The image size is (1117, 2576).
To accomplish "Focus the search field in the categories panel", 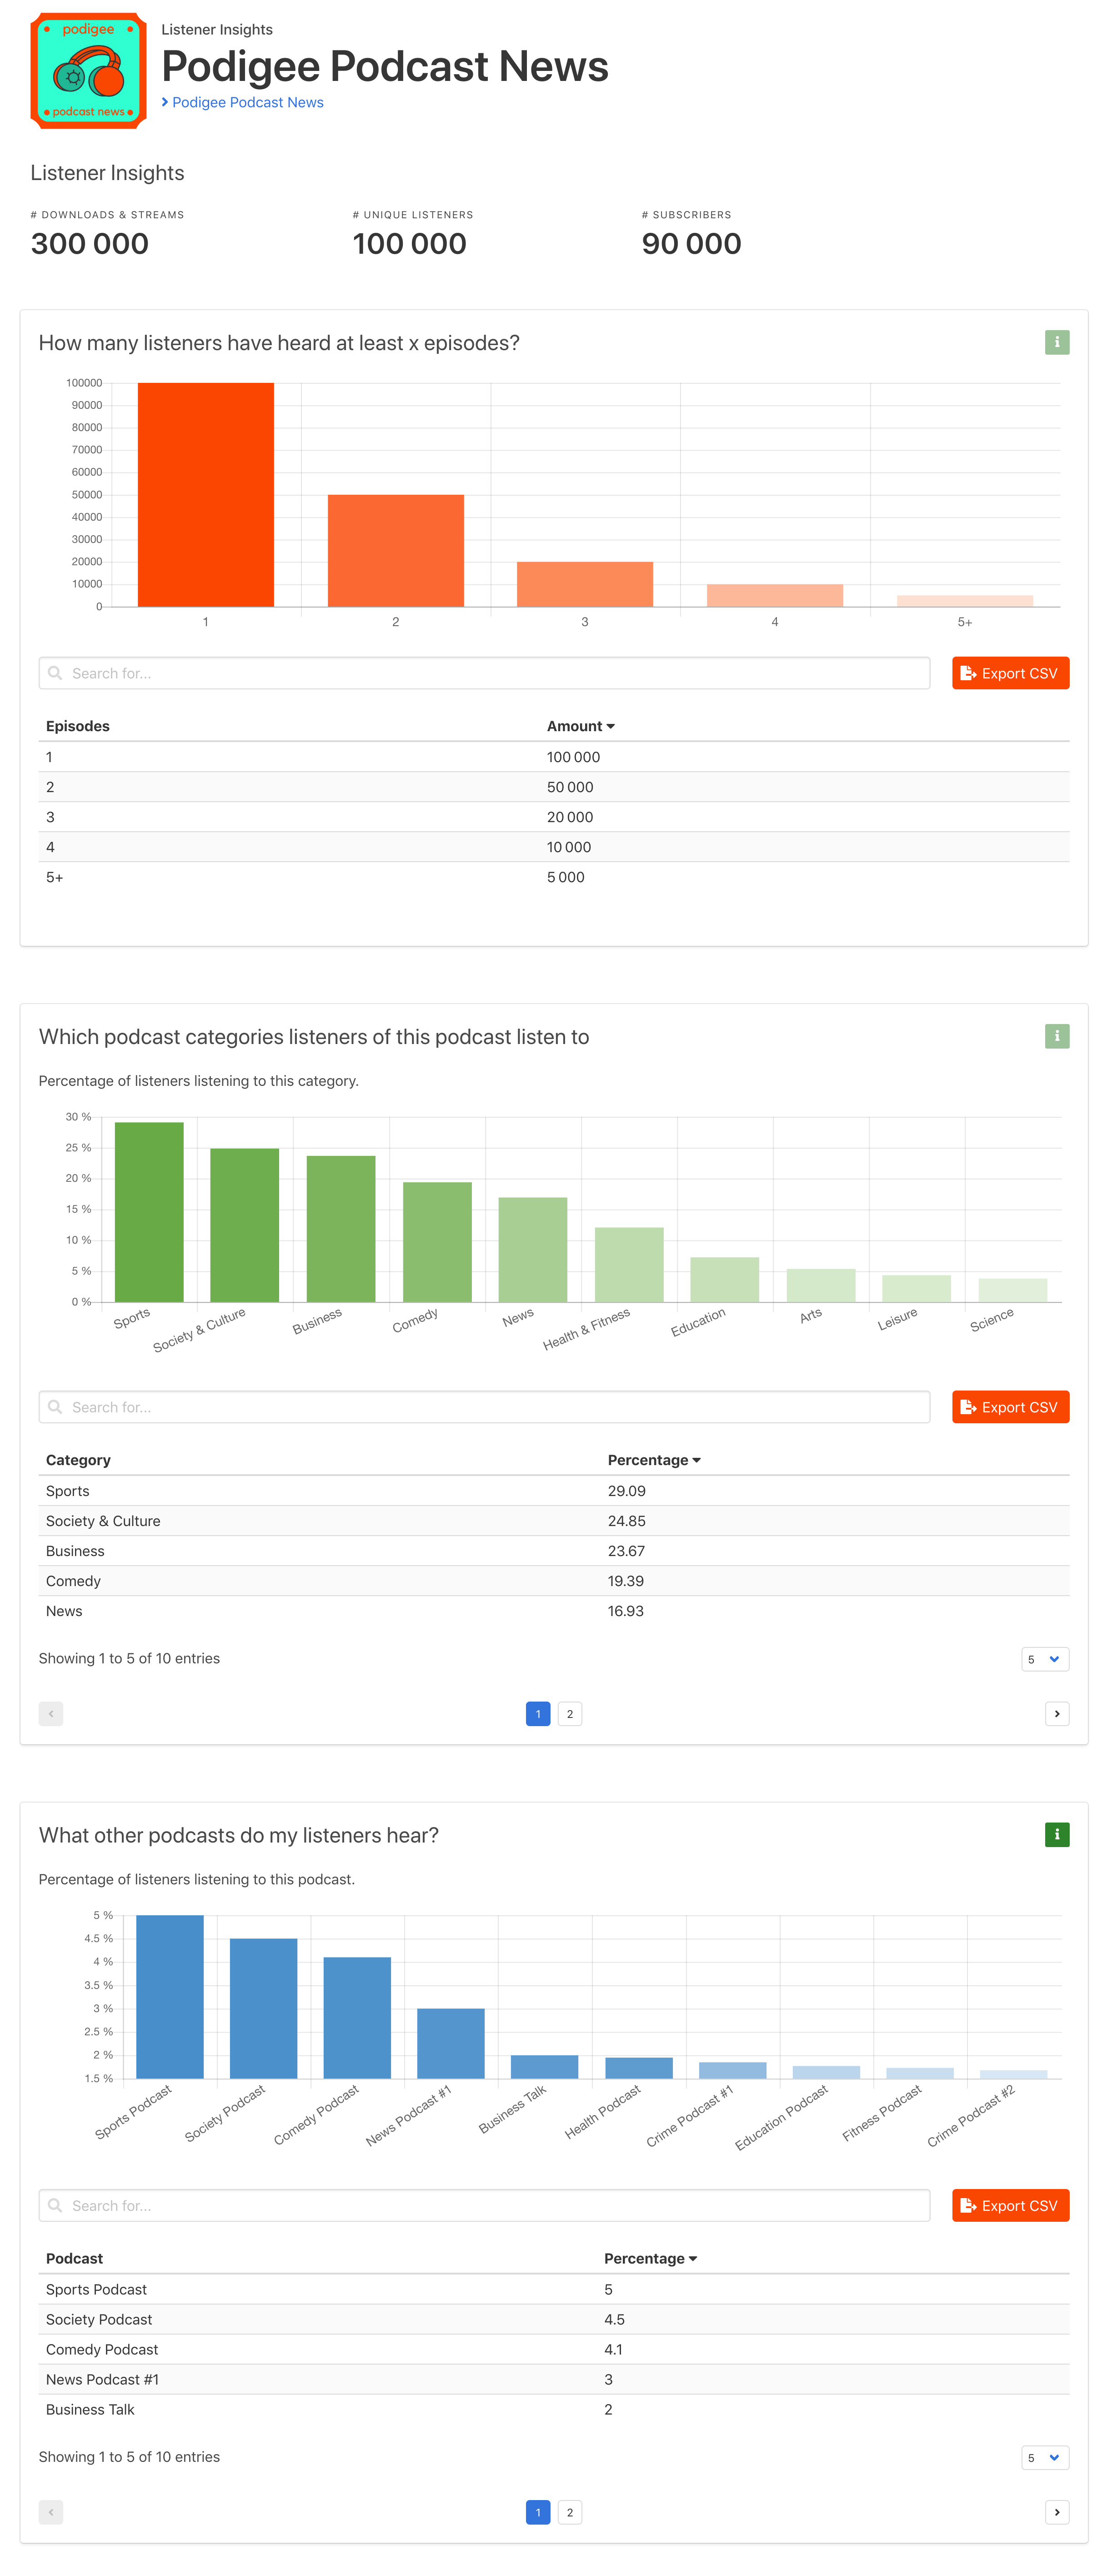I will [x=484, y=1407].
